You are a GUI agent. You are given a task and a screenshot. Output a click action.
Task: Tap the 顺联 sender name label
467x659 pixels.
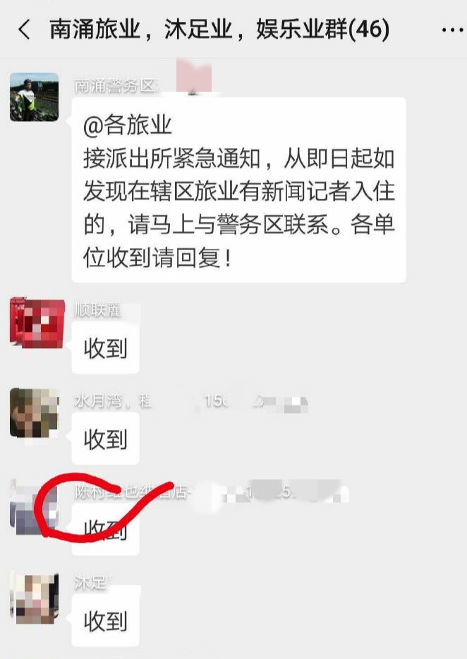point(98,309)
